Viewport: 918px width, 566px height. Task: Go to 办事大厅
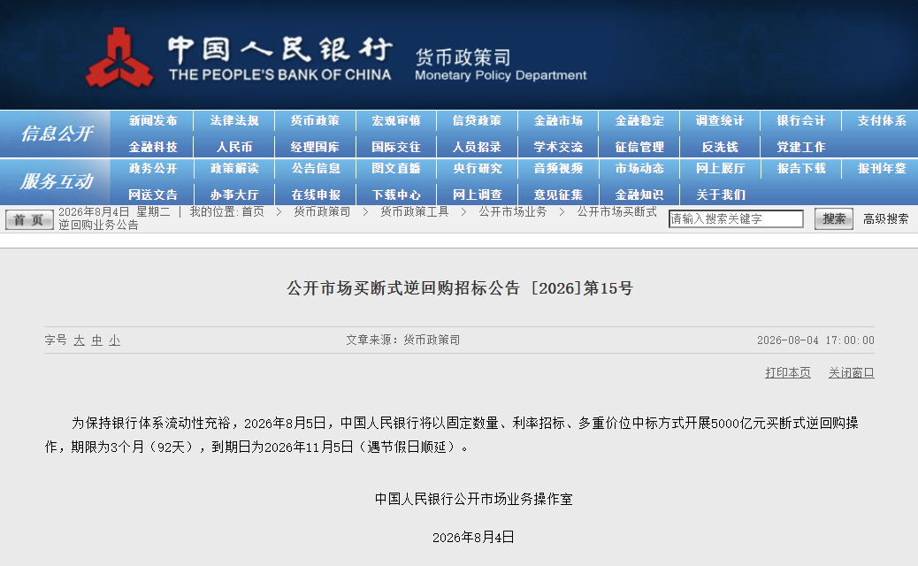pyautogui.click(x=234, y=195)
